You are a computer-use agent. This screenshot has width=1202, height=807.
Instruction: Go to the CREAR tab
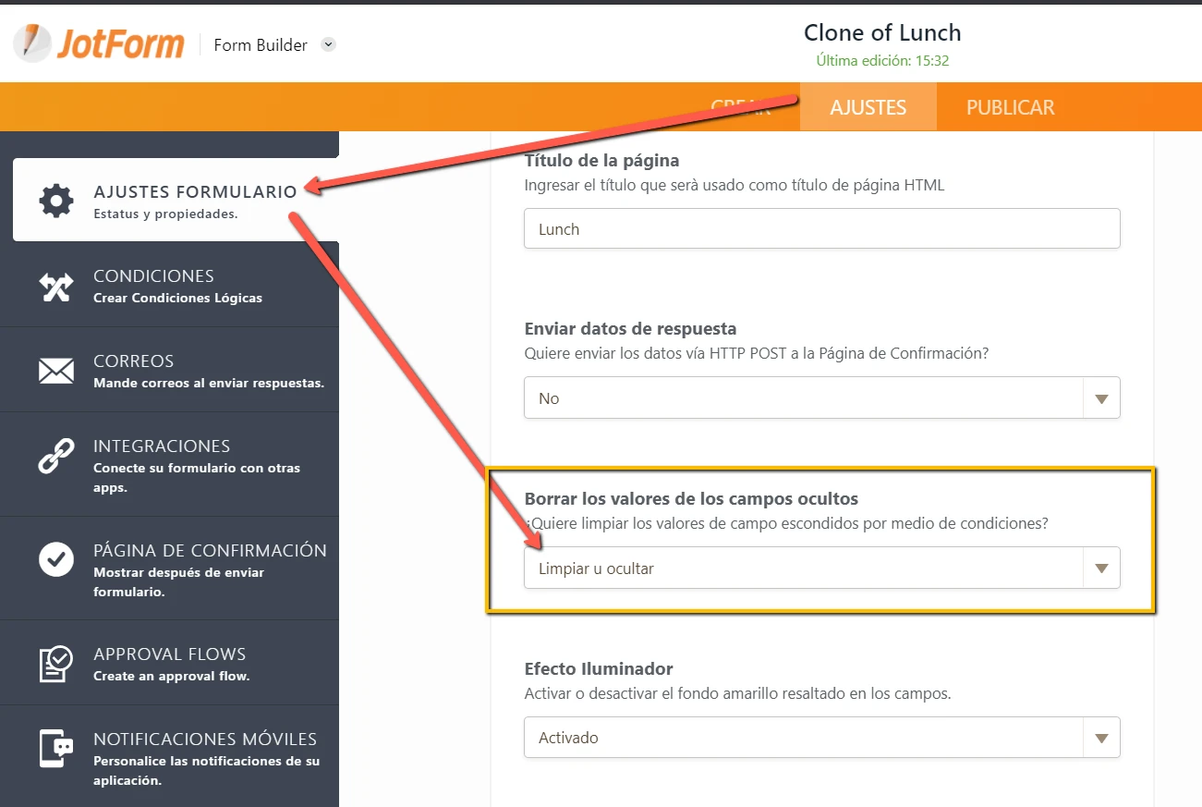[739, 107]
